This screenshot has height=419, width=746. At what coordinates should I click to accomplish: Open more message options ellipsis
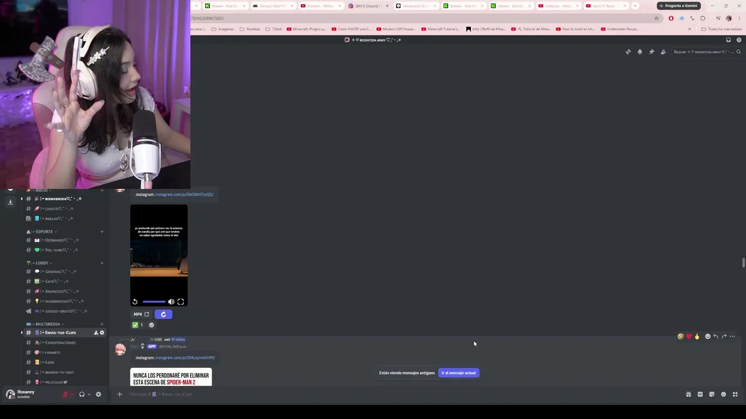tap(733, 336)
